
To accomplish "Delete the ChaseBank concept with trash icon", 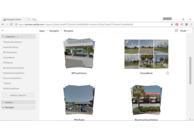I will 167,73.
